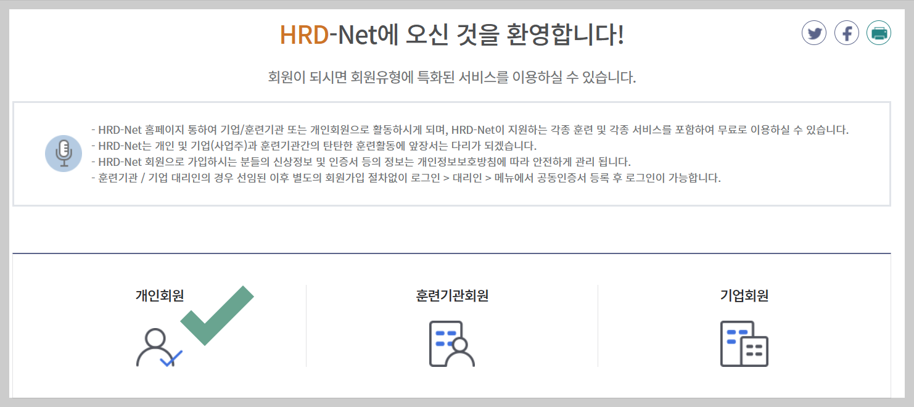Screen dimensions: 914x407
Task: Select the 기업회원 buildings icon
Action: pyautogui.click(x=744, y=343)
